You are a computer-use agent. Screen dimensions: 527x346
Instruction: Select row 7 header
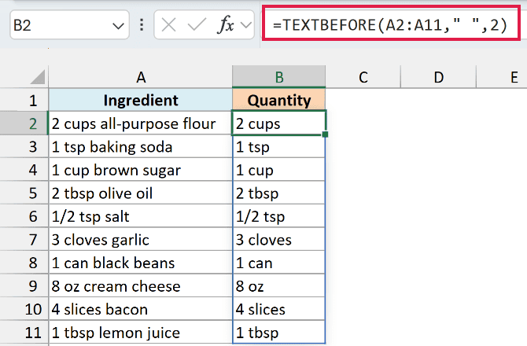click(x=24, y=239)
